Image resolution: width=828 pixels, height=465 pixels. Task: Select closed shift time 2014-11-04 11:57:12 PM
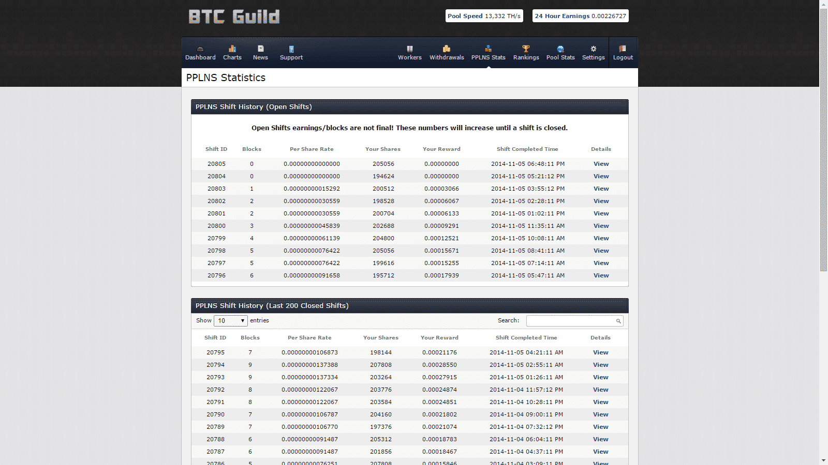coord(526,390)
